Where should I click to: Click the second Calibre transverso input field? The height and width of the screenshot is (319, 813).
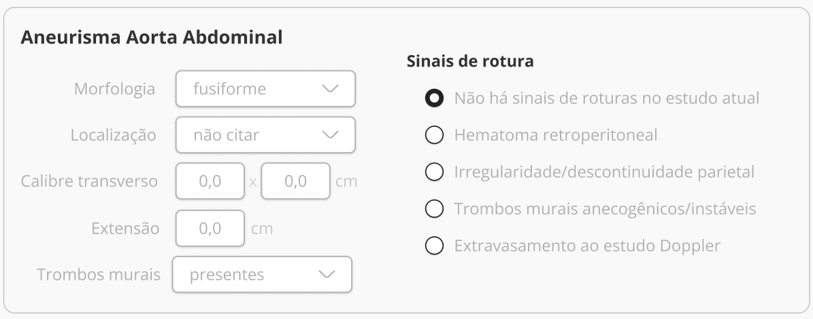[x=295, y=181]
